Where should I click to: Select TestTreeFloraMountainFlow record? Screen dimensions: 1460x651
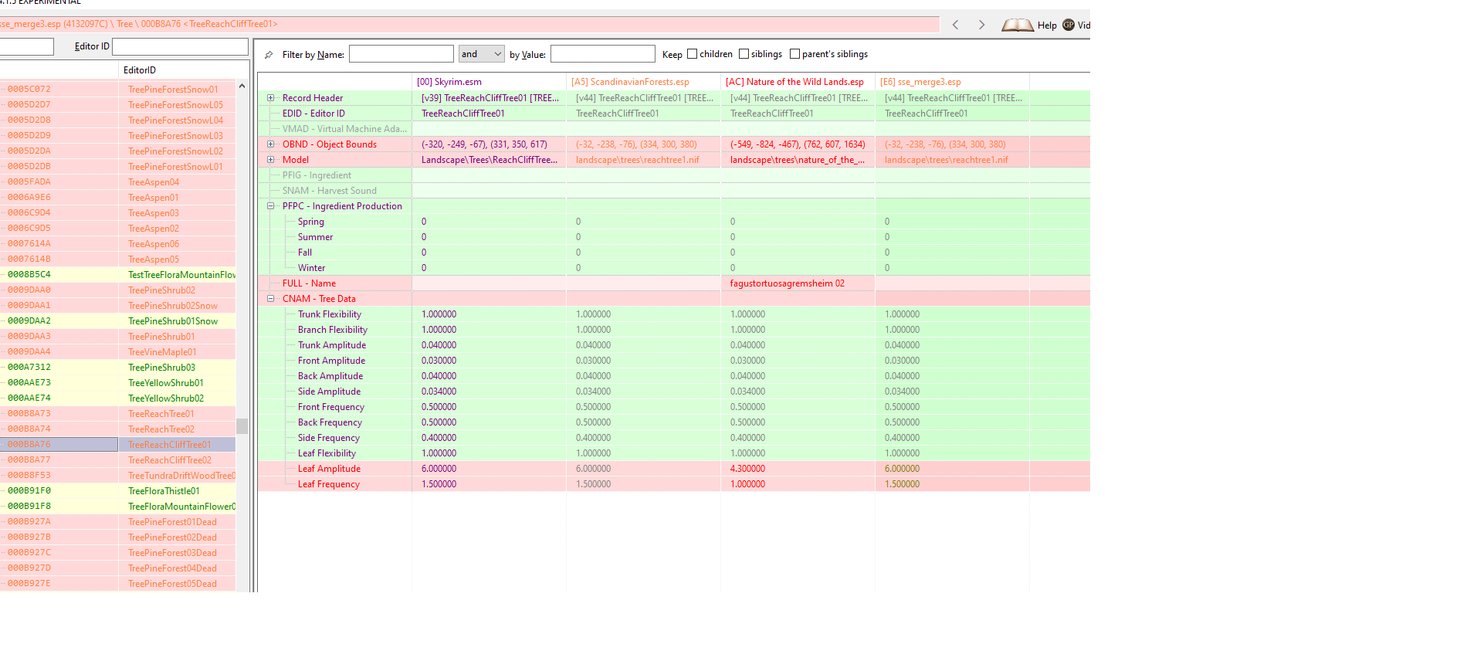click(x=181, y=275)
